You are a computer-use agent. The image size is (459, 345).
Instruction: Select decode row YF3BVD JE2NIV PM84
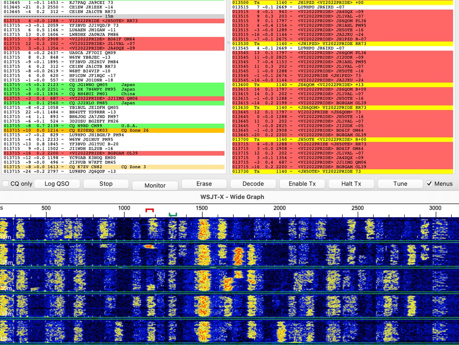coord(113,62)
